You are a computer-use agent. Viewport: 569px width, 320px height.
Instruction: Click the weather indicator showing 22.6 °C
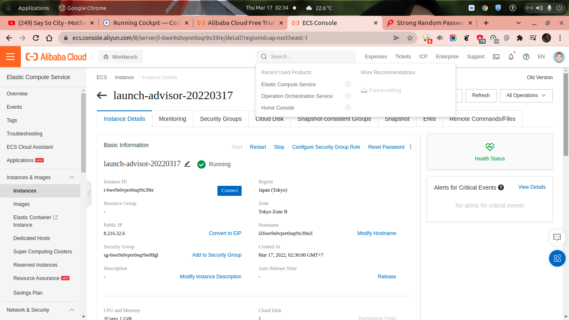click(319, 8)
